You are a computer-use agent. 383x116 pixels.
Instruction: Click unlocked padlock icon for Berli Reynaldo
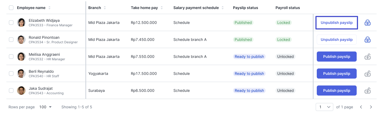coord(368,74)
